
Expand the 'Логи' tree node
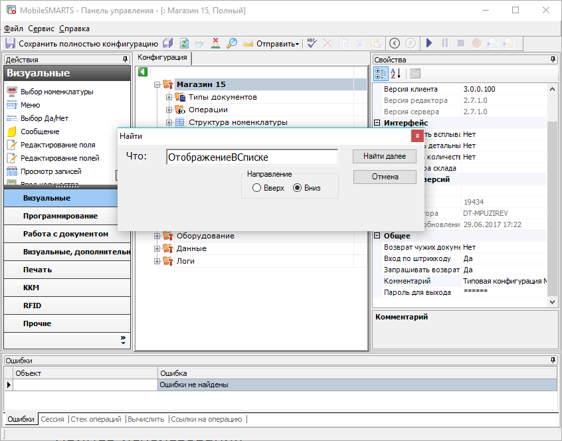[157, 261]
